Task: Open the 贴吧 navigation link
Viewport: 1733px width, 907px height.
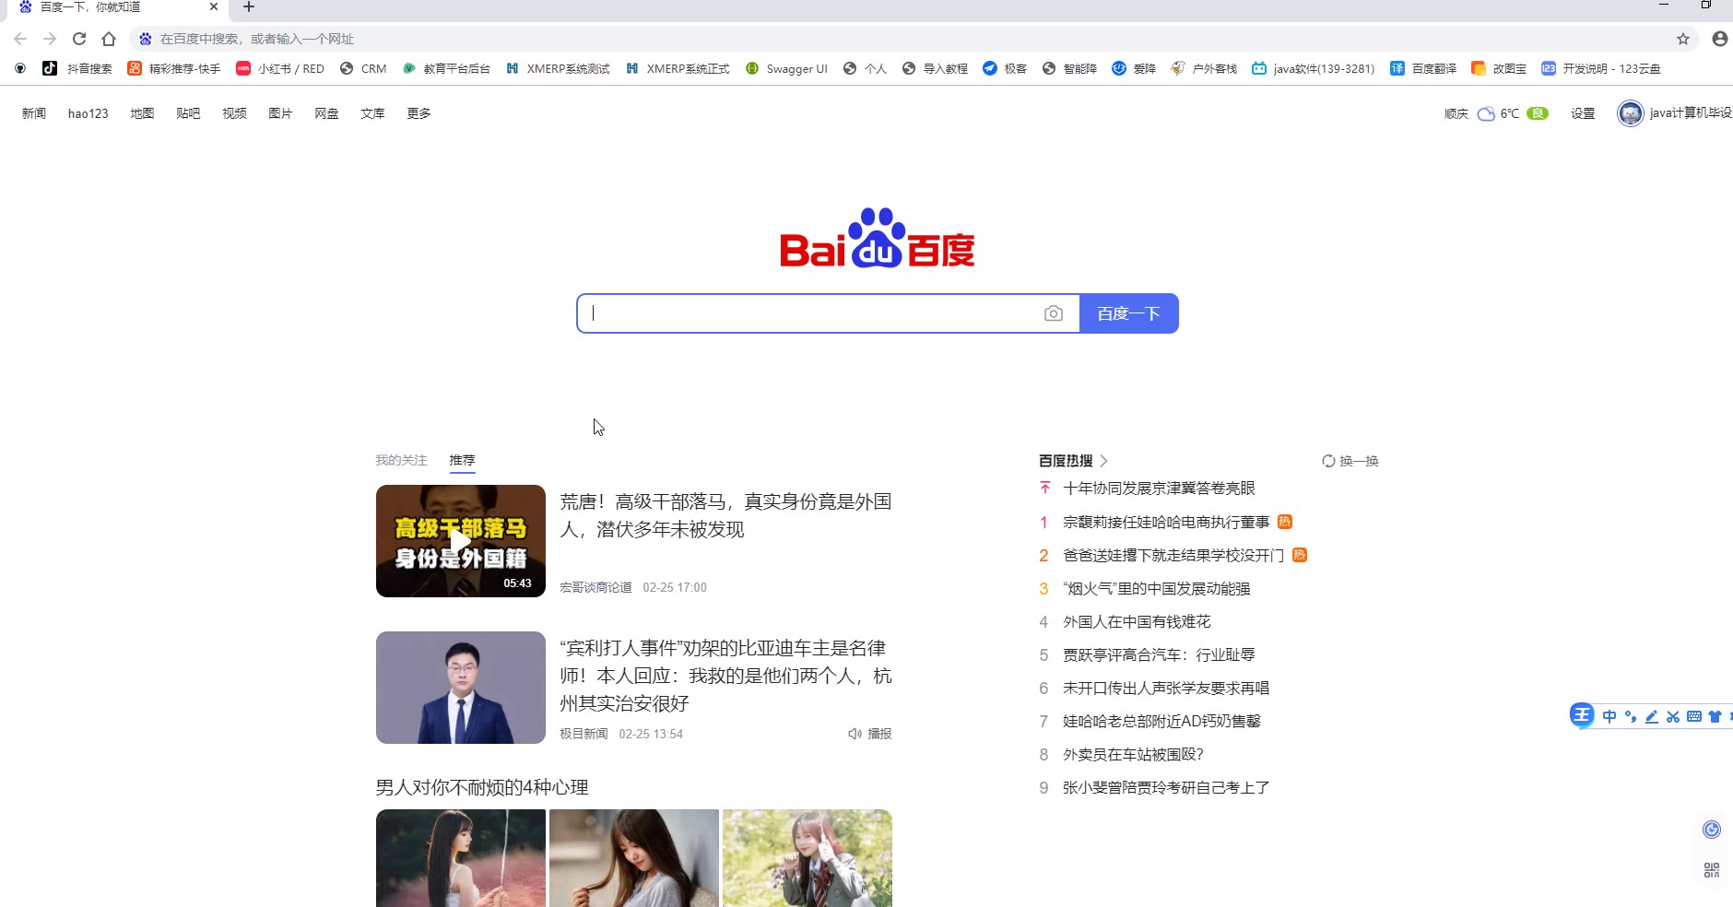Action: point(188,113)
